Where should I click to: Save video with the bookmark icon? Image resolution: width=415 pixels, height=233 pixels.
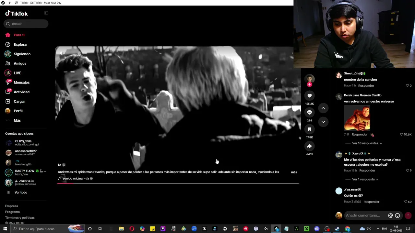click(309, 129)
